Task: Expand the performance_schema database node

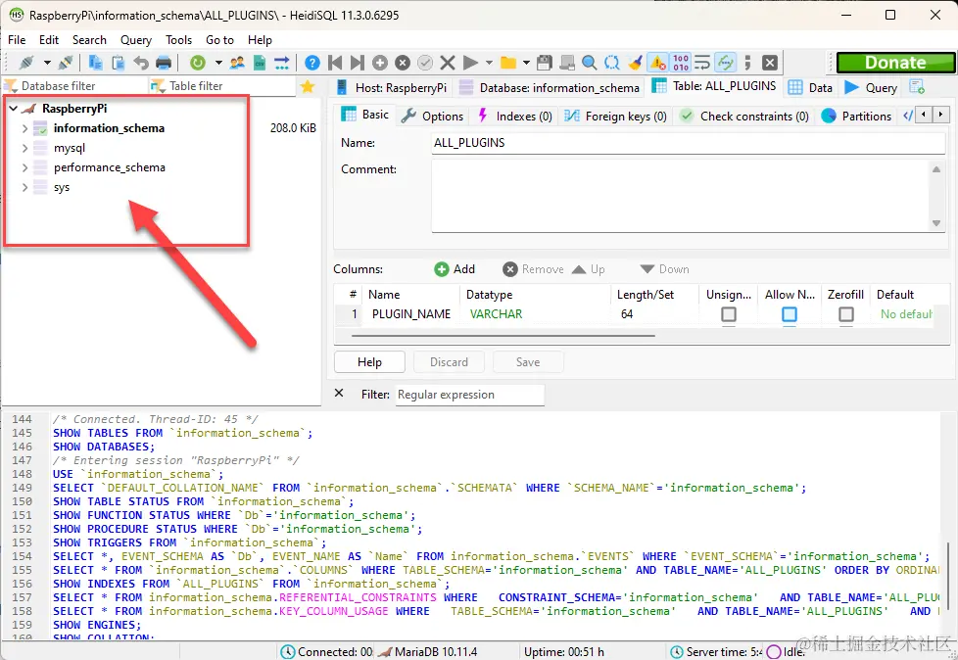Action: (24, 167)
